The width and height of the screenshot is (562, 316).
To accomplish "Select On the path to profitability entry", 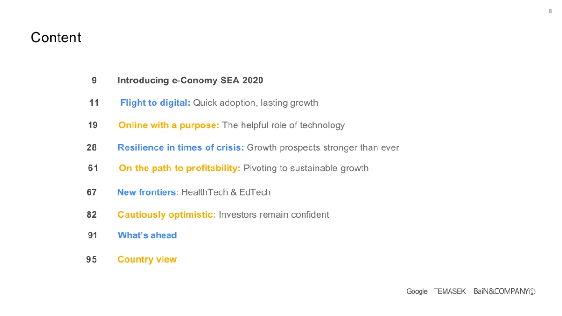I will (244, 169).
